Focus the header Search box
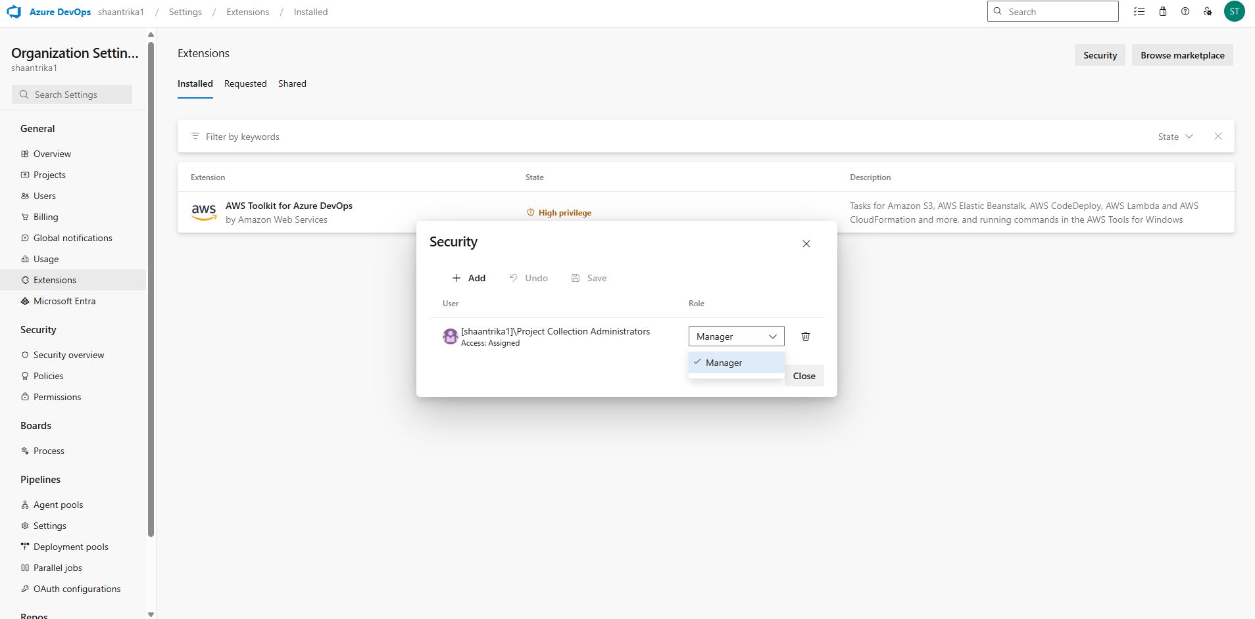Screen dimensions: 1255x619 [1053, 11]
